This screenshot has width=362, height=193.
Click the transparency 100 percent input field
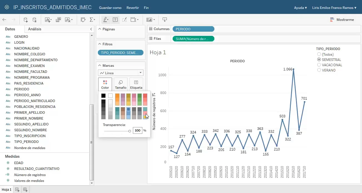tap(138, 130)
